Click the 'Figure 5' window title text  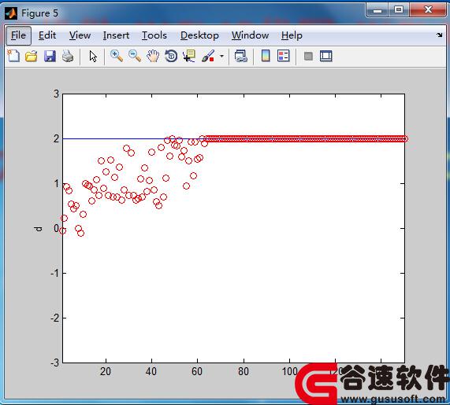click(x=39, y=13)
